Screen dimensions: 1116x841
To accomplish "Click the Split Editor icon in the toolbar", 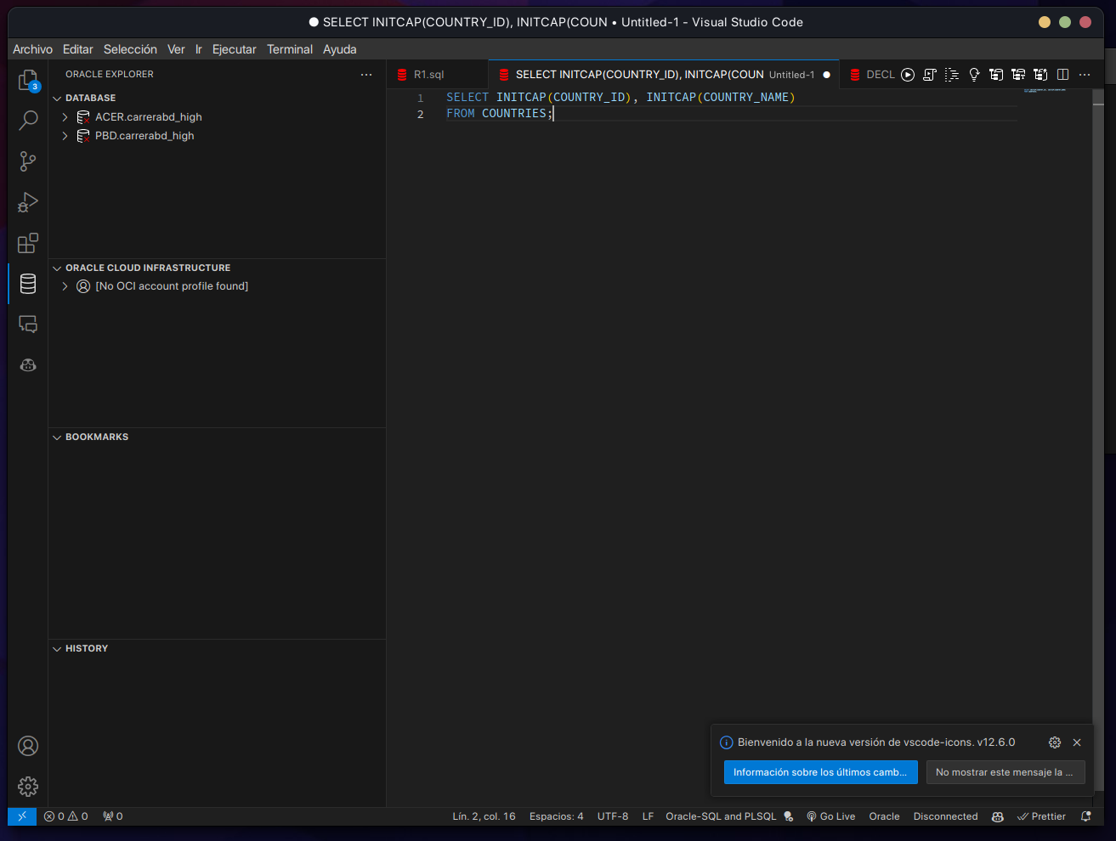I will click(1062, 74).
